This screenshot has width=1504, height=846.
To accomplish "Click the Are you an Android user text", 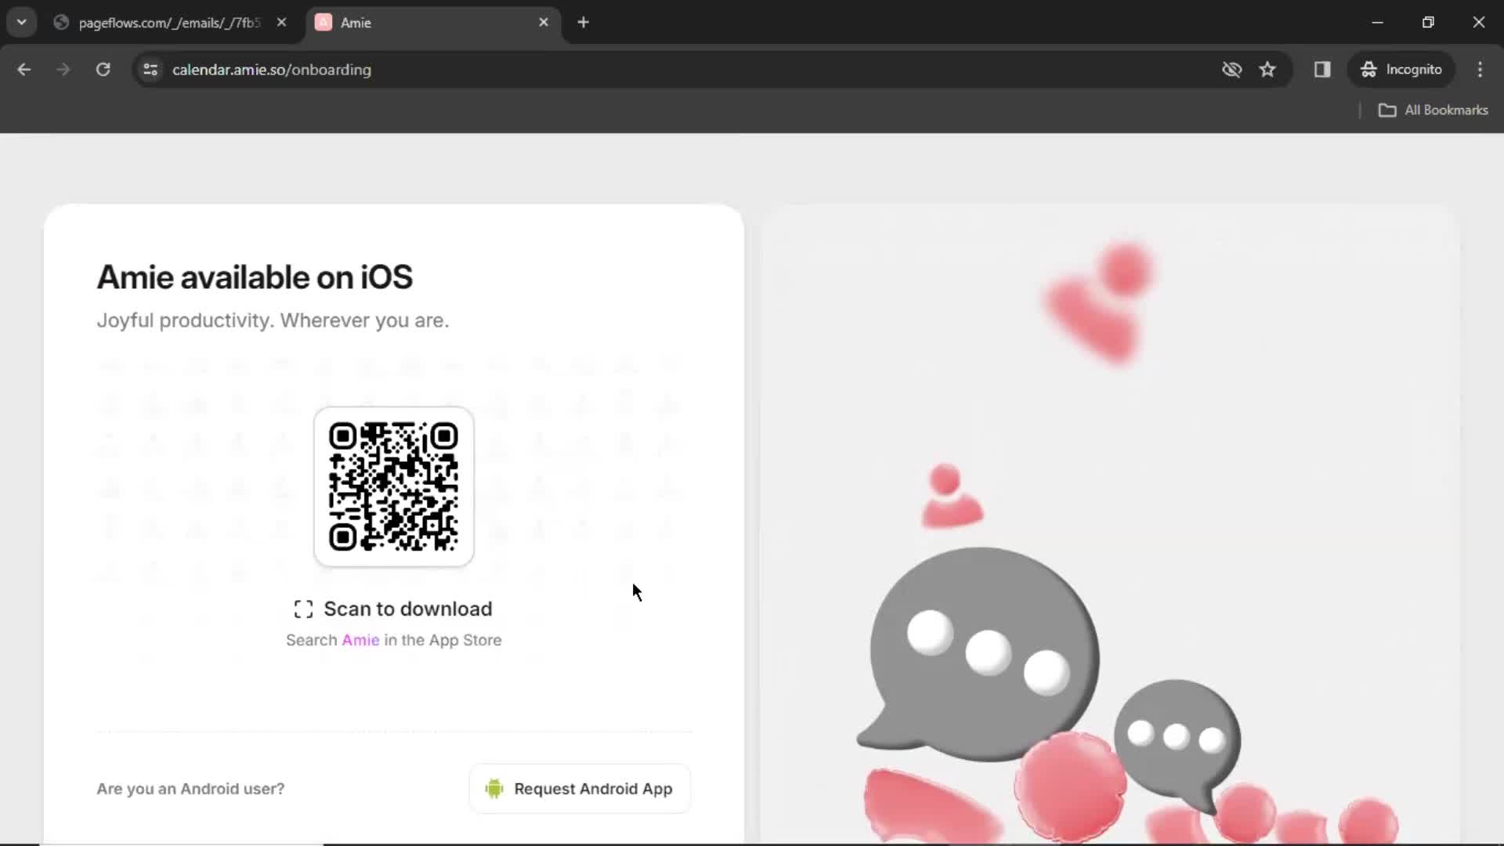I will (190, 789).
